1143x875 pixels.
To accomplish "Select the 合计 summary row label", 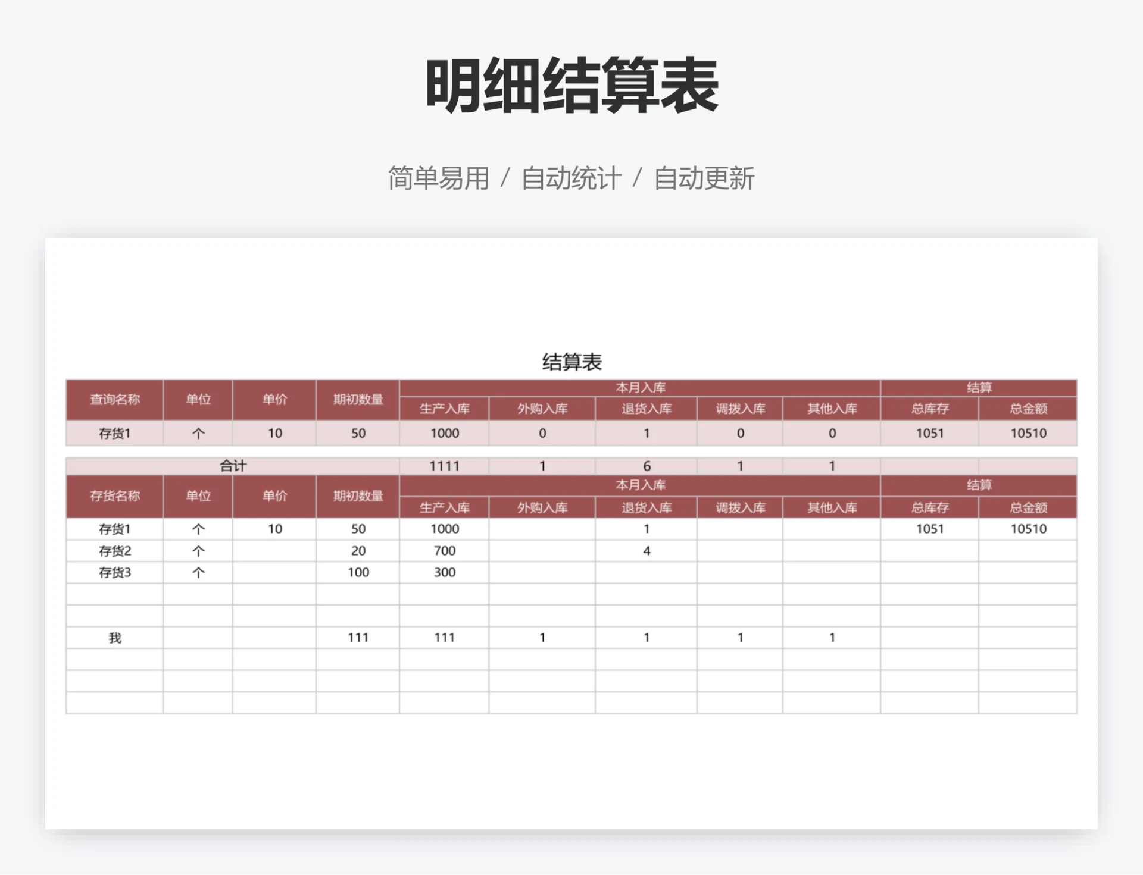I will pos(232,466).
